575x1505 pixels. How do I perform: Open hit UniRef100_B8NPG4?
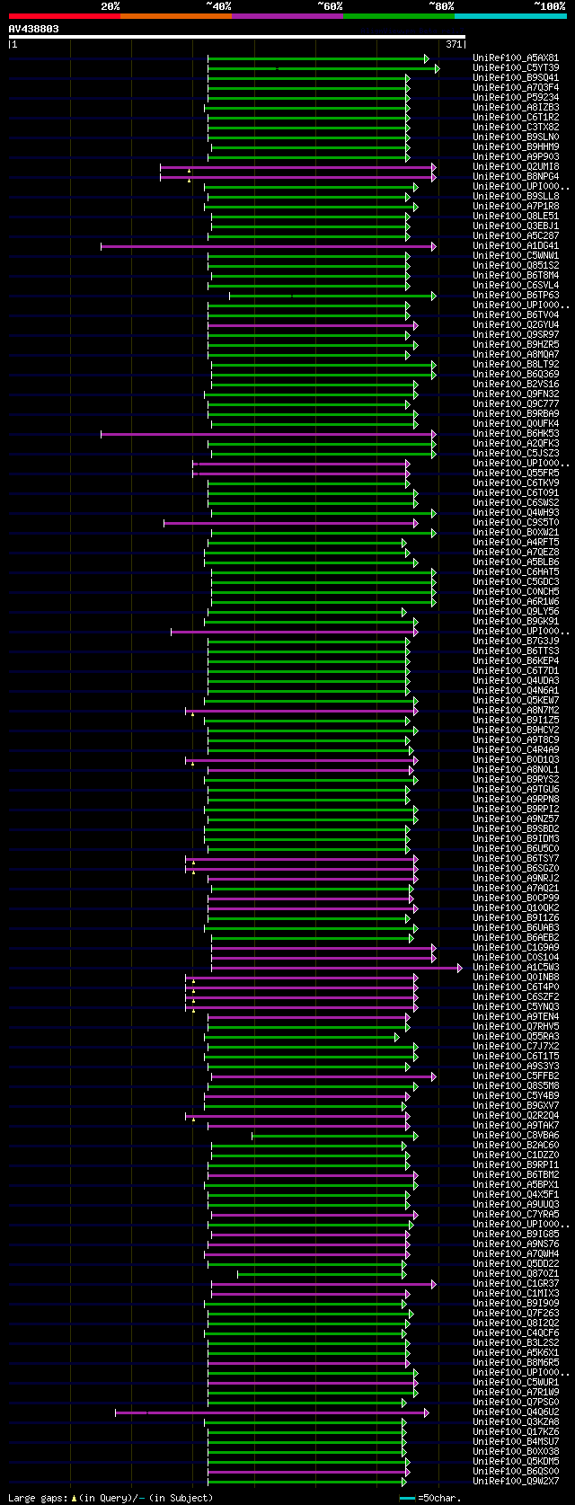(516, 177)
